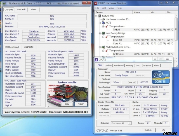Click the Sensor column header
179x136 pixels.
click(114, 12)
